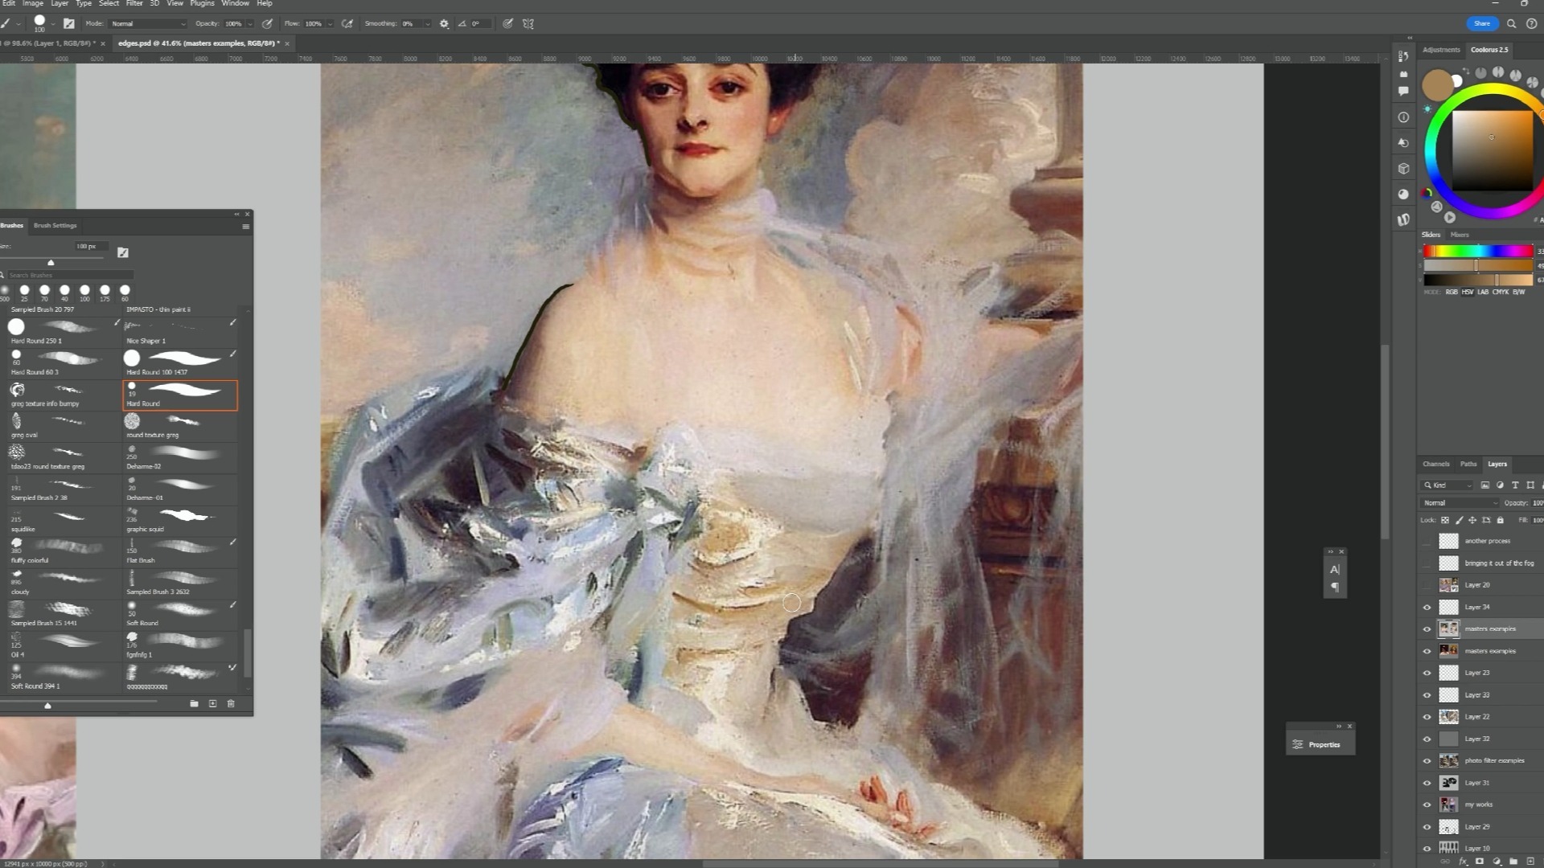Filter layers by pixel layers icon

pos(1485,485)
